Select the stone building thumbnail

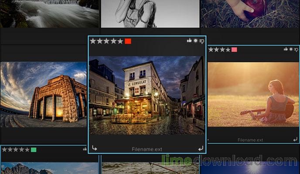[x=44, y=94]
